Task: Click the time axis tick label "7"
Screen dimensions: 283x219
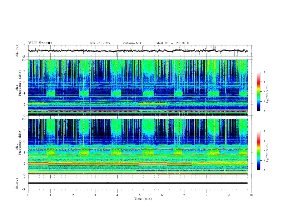Action: (x=184, y=195)
